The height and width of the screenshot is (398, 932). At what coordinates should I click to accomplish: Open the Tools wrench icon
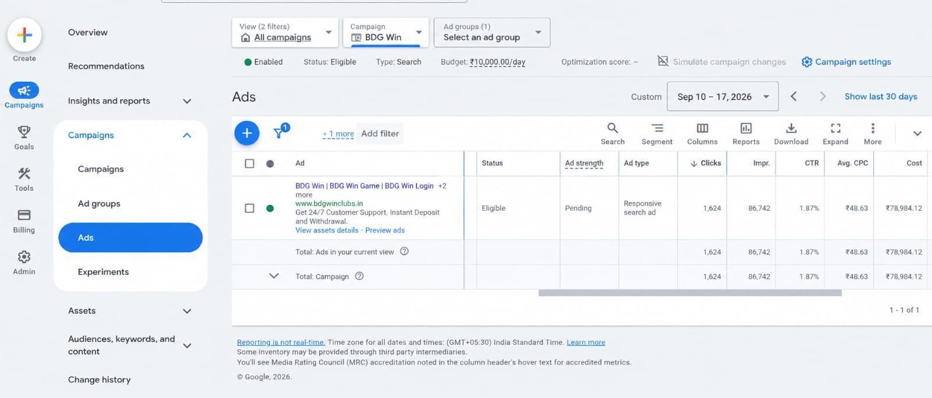coord(24,173)
